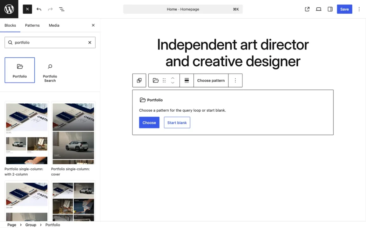
Task: Click the Undo arrow icon
Action: (39, 9)
